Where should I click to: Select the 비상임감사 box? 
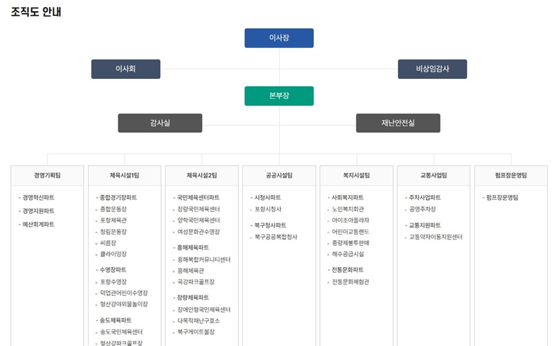(432, 69)
